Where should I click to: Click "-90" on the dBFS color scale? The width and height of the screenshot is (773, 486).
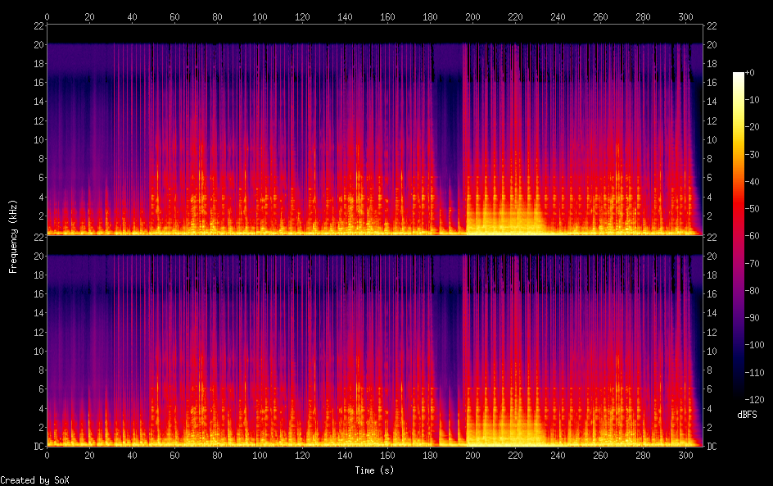(x=752, y=318)
